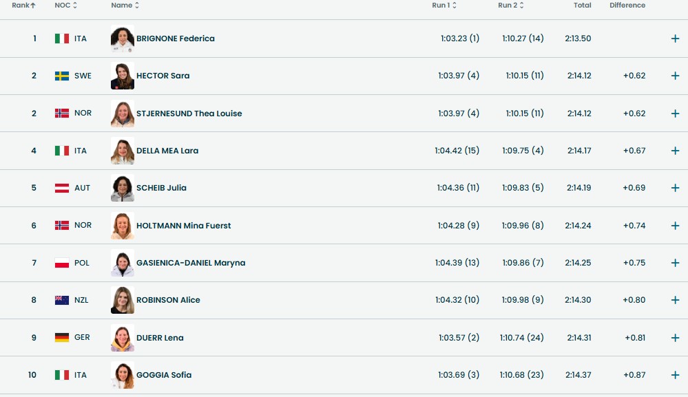This screenshot has width=688, height=397.
Task: Expand Federica Brignone's row details
Action: [675, 39]
